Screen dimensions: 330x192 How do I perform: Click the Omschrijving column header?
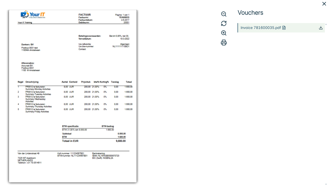[x=32, y=82]
